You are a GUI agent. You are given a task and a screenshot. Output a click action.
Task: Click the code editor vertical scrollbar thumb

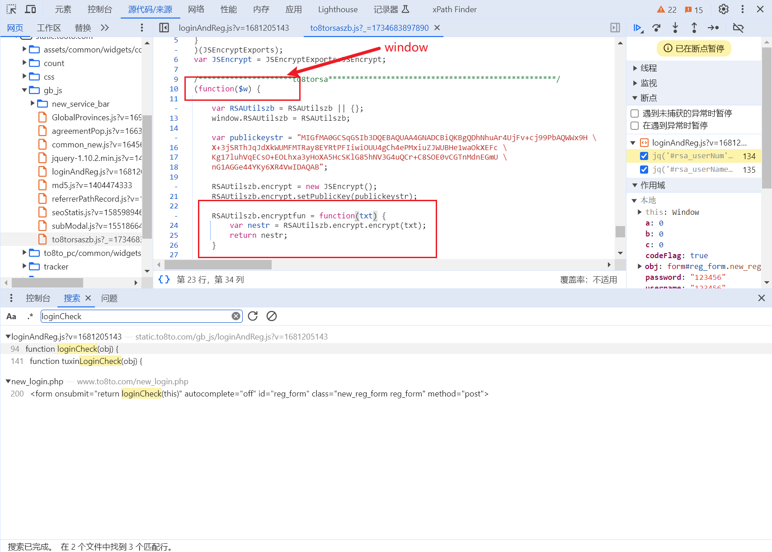[620, 231]
